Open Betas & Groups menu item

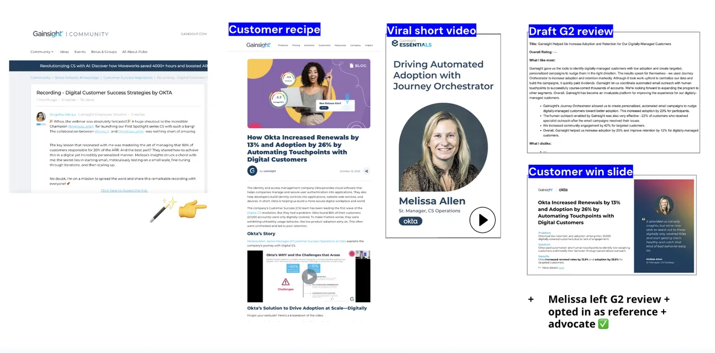click(104, 52)
